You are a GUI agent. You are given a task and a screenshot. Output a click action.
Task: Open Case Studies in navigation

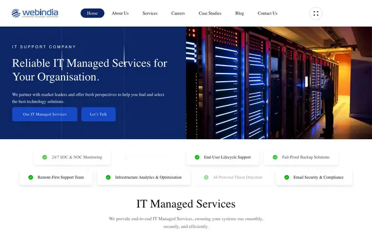210,13
